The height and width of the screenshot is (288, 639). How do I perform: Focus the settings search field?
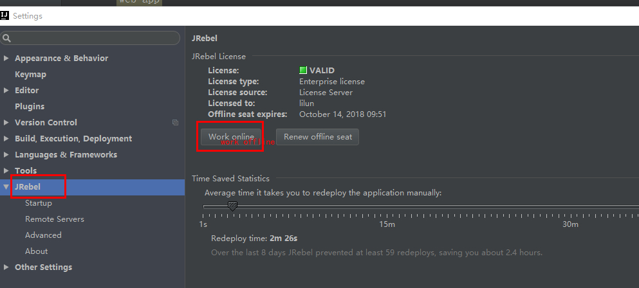90,38
